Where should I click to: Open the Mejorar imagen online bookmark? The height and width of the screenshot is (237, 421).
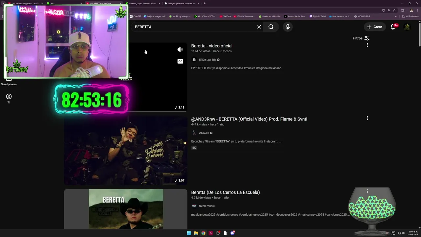pos(155,16)
